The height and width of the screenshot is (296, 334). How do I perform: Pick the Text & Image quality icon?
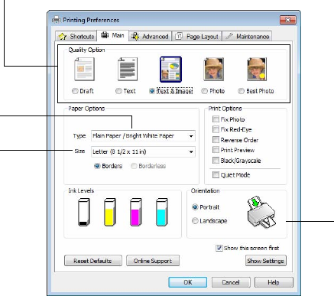coord(170,69)
